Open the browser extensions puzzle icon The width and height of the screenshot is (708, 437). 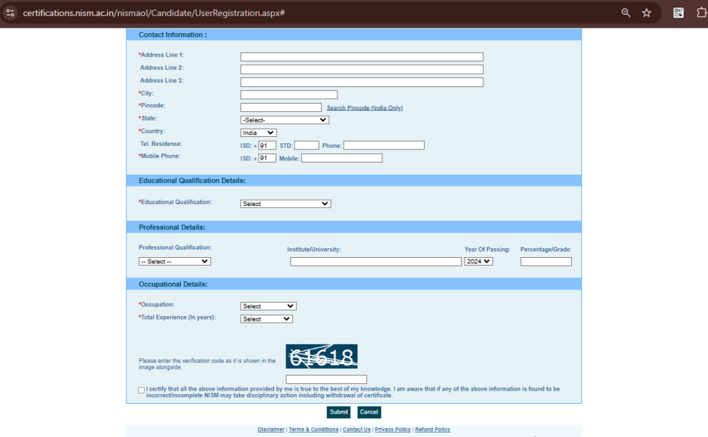coord(702,12)
